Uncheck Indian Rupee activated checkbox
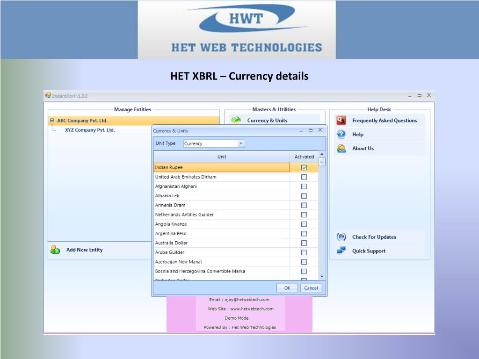 [304, 168]
